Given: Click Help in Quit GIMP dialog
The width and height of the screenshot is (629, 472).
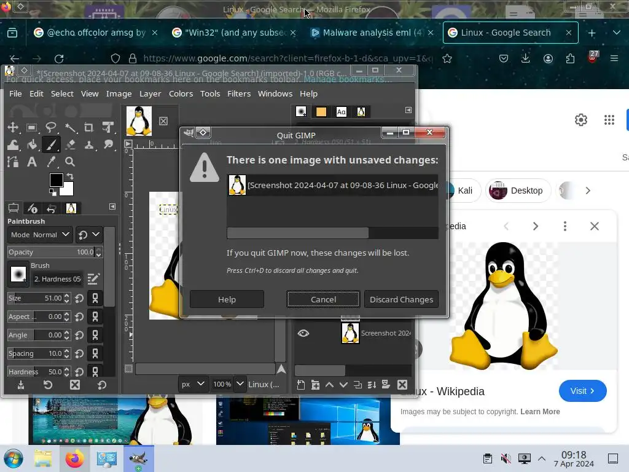Looking at the screenshot, I should tap(227, 299).
